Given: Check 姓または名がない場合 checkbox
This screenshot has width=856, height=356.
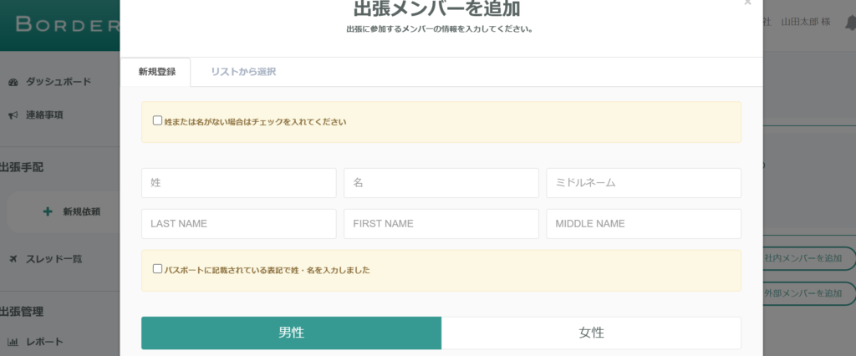Looking at the screenshot, I should 157,120.
